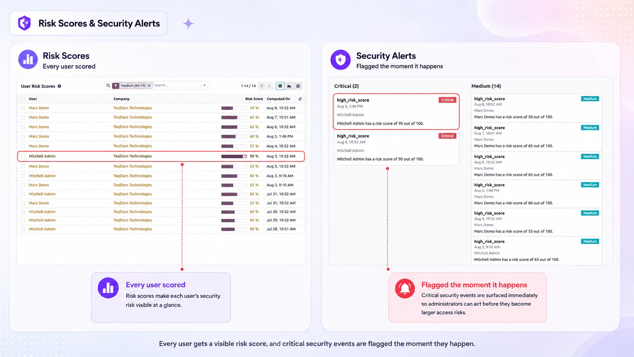This screenshot has height=357, width=634.
Task: Click the 90 % risk score progress bar
Action: click(234, 156)
